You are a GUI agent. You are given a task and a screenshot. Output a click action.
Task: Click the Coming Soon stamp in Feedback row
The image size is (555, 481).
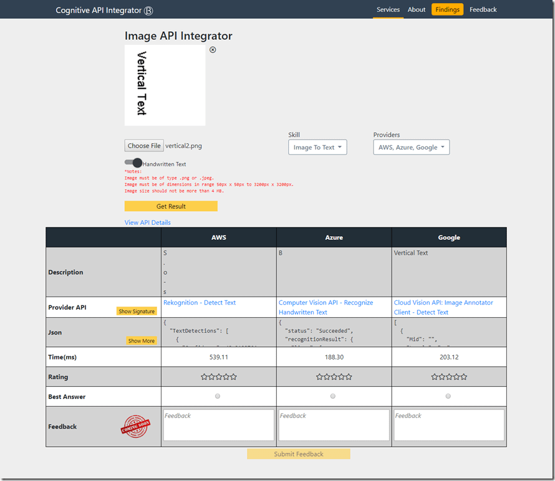coord(136,426)
